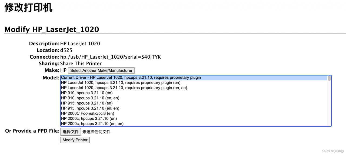Click the 修改打印机 page title
The image size is (346, 154).
click(x=28, y=8)
